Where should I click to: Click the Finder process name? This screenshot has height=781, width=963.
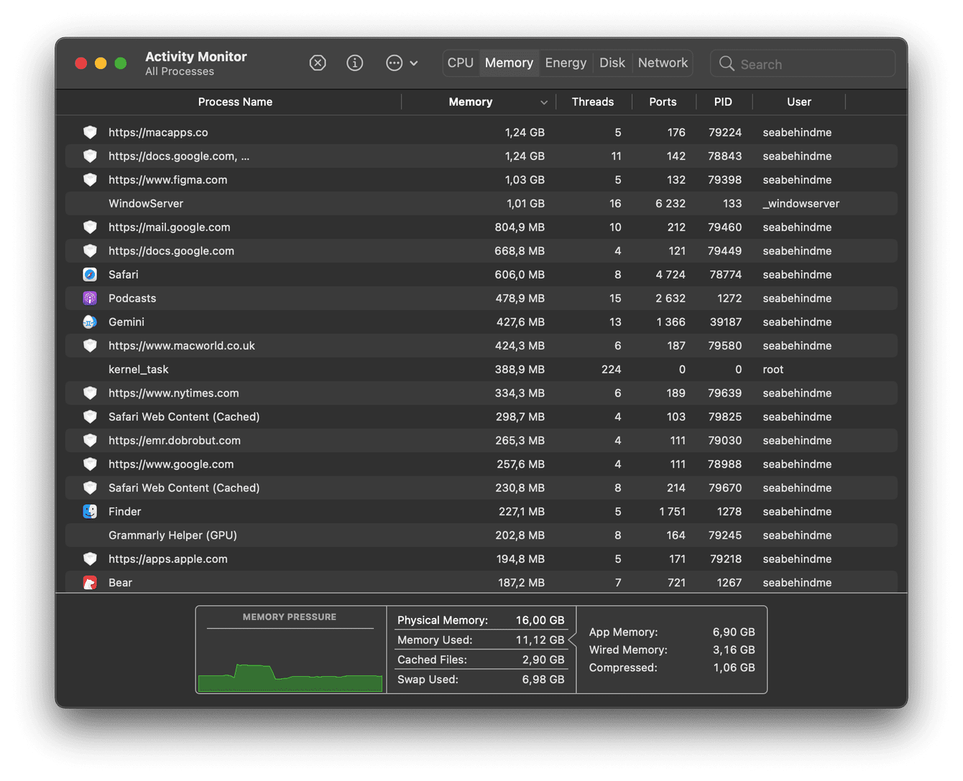click(125, 512)
